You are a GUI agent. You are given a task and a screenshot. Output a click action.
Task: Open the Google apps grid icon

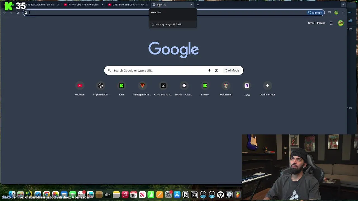(331, 23)
